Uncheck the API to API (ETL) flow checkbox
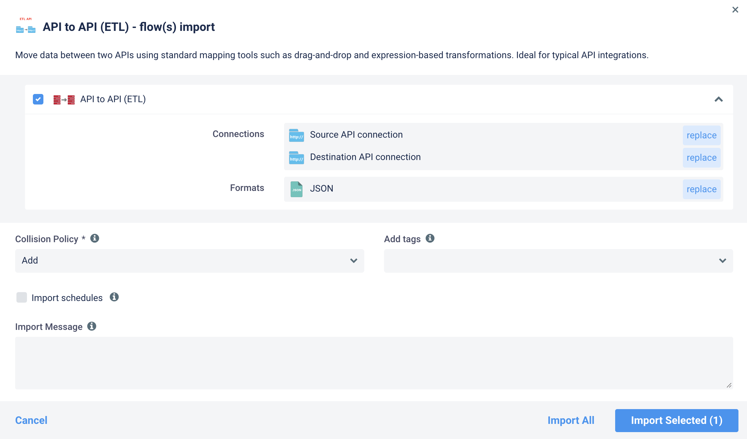 coord(38,99)
